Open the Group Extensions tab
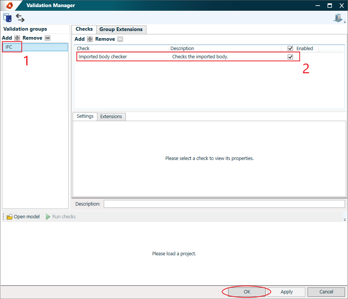This screenshot has width=348, height=299. (121, 29)
